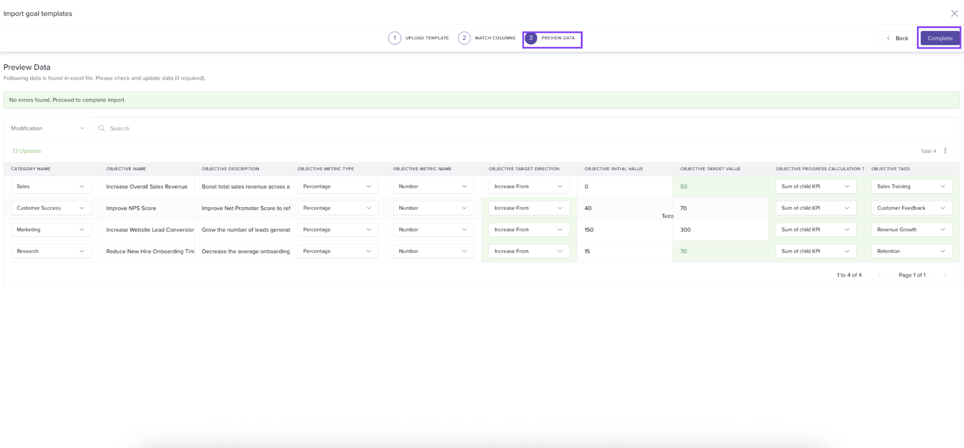Expand Research row Increase From dropdown
The height and width of the screenshot is (448, 964).
528,251
